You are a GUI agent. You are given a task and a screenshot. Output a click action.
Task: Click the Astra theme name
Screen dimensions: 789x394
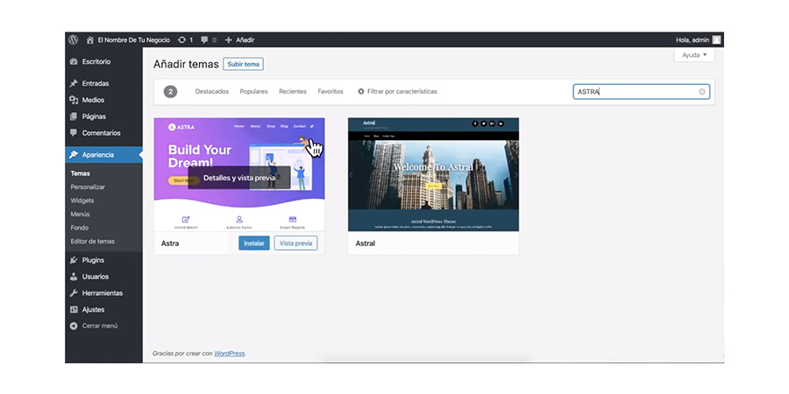[x=170, y=243]
